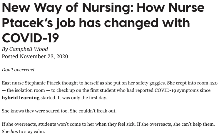Click the paragraph starting "East nurse Stephanie Ptacek"

click(110, 90)
